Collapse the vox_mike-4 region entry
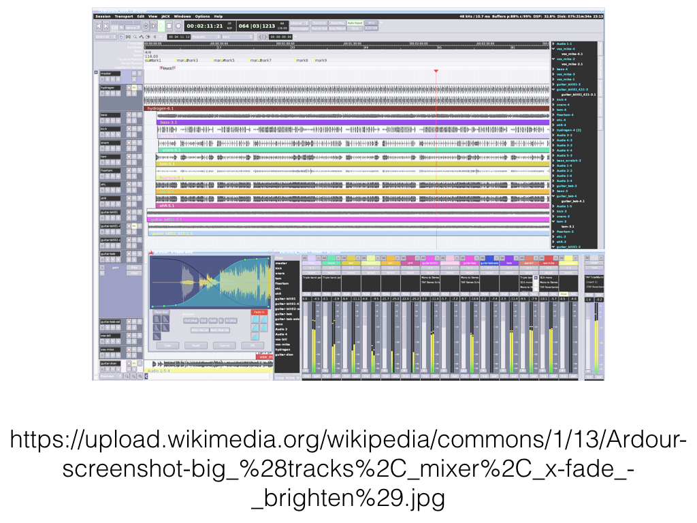The height and width of the screenshot is (523, 697). [x=553, y=49]
